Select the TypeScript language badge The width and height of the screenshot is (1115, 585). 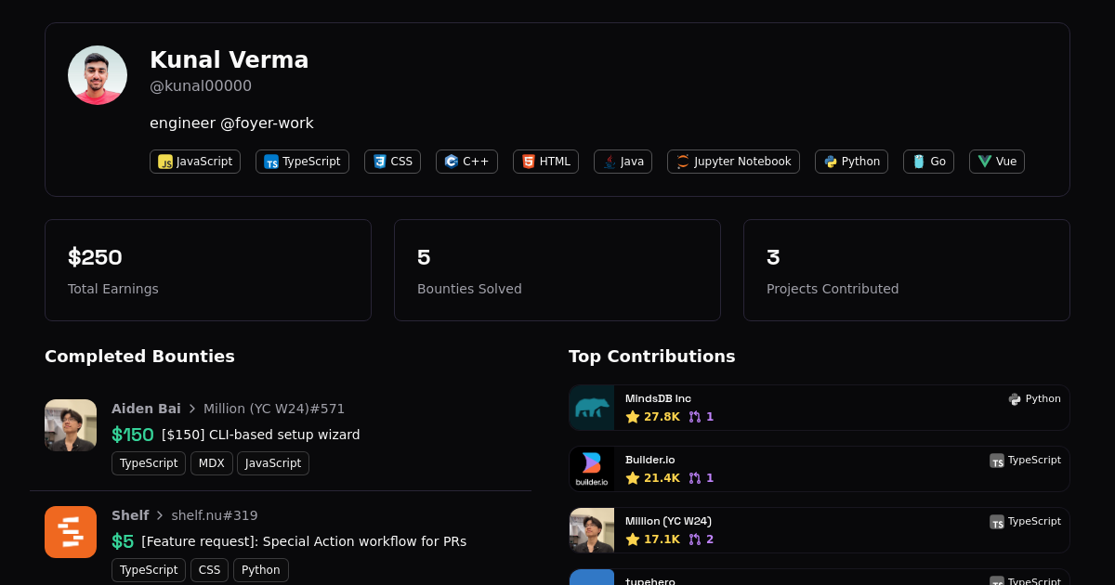pyautogui.click(x=302, y=162)
